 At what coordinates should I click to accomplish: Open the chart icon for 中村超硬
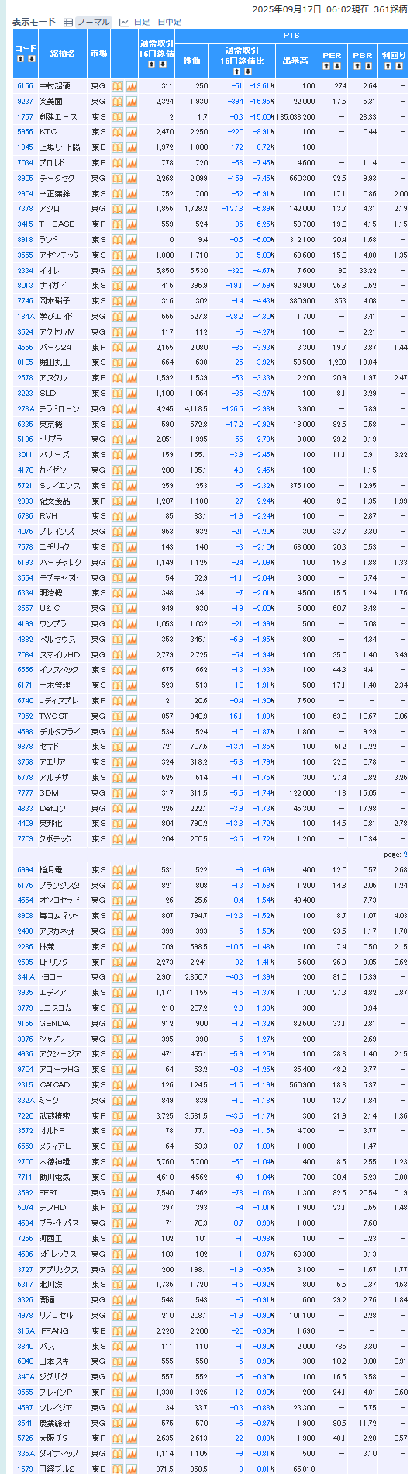(x=131, y=86)
